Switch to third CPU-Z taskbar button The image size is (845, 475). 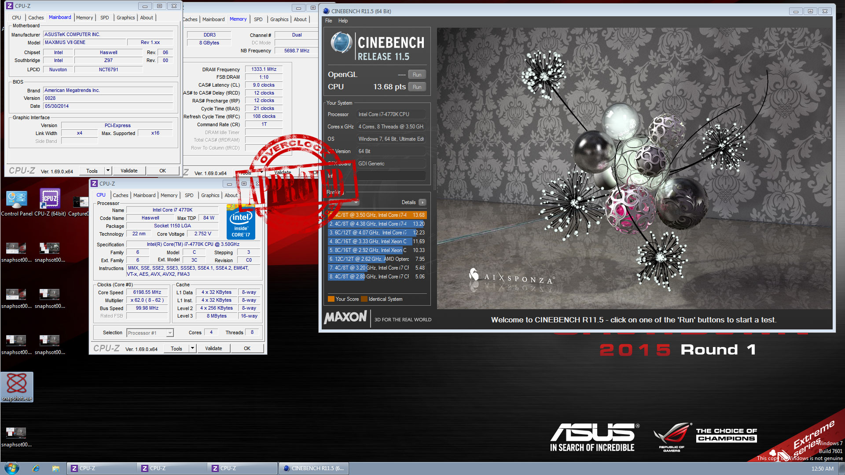coord(242,468)
